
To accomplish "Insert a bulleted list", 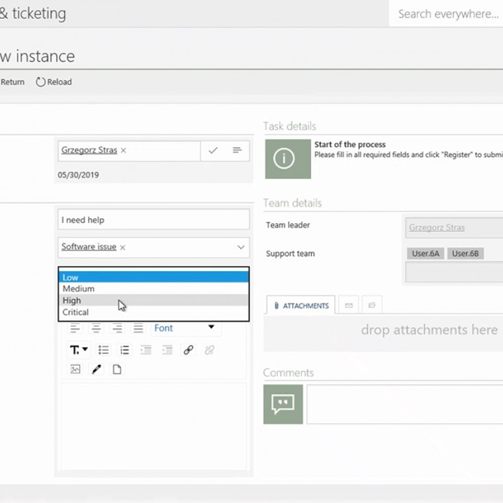I will pyautogui.click(x=104, y=350).
